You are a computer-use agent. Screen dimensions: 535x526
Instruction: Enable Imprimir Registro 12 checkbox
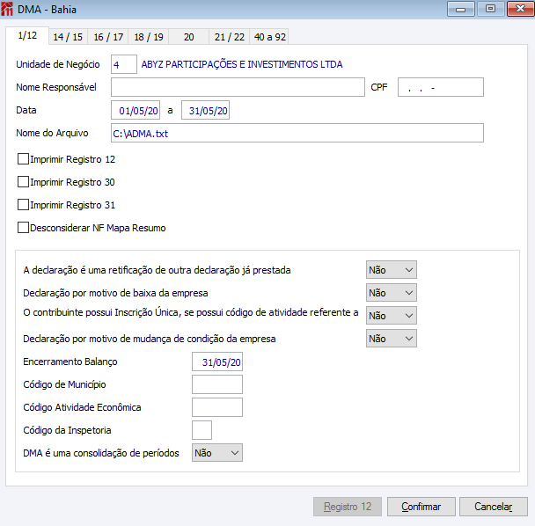tap(23, 159)
